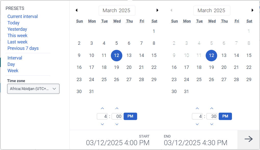
Task: Toggle start time to AM
Action: tap(130, 116)
